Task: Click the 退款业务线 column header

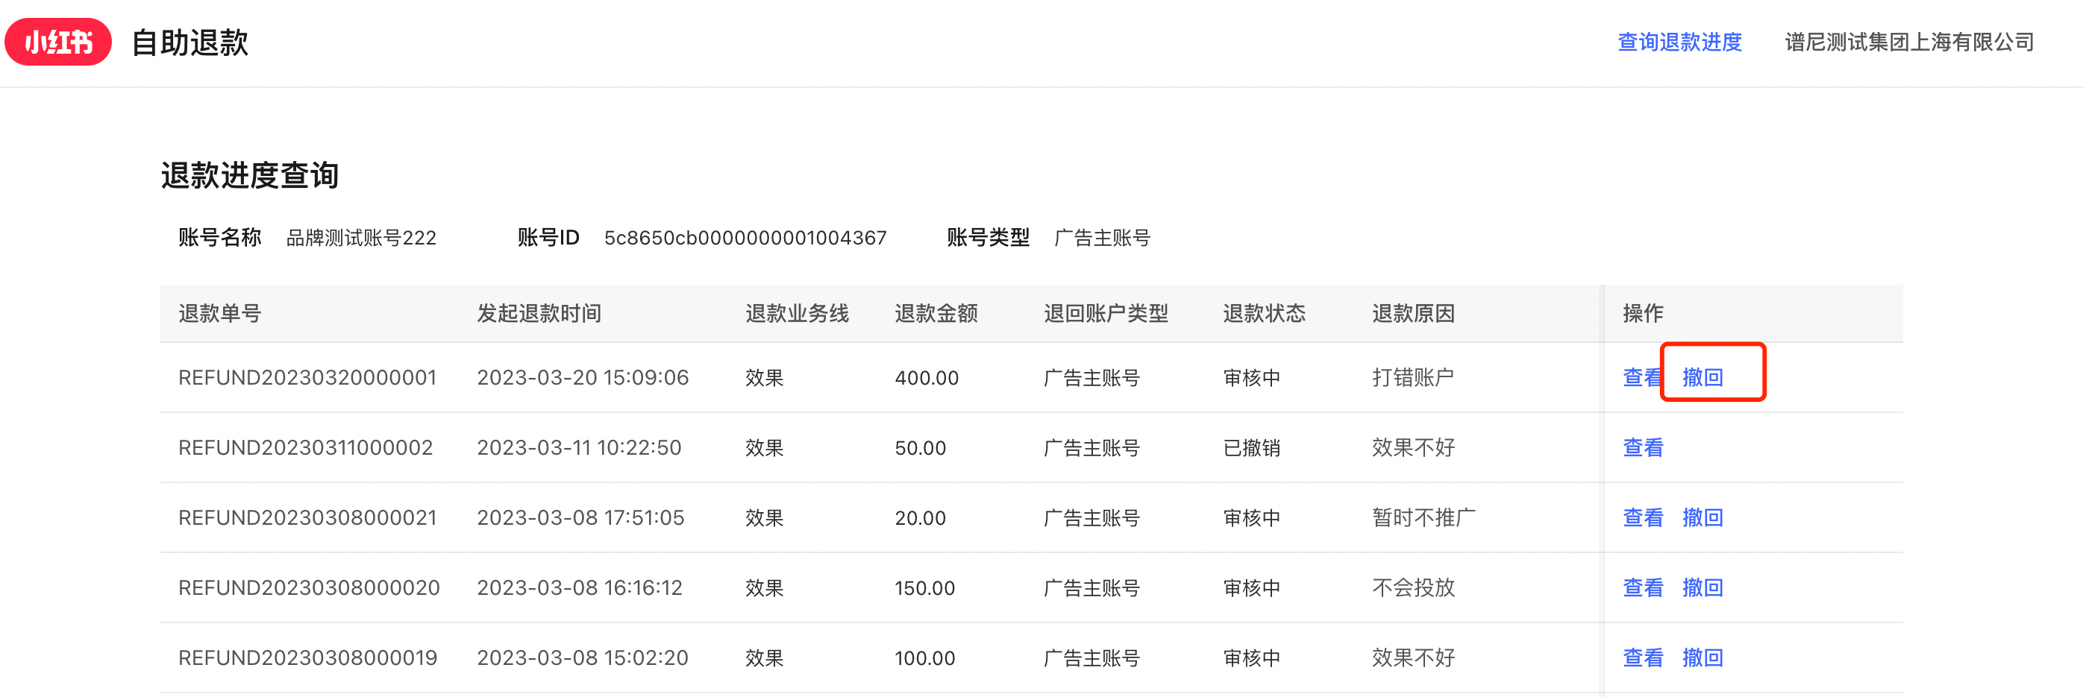Action: [798, 313]
